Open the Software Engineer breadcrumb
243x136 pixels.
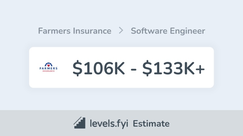(168, 31)
